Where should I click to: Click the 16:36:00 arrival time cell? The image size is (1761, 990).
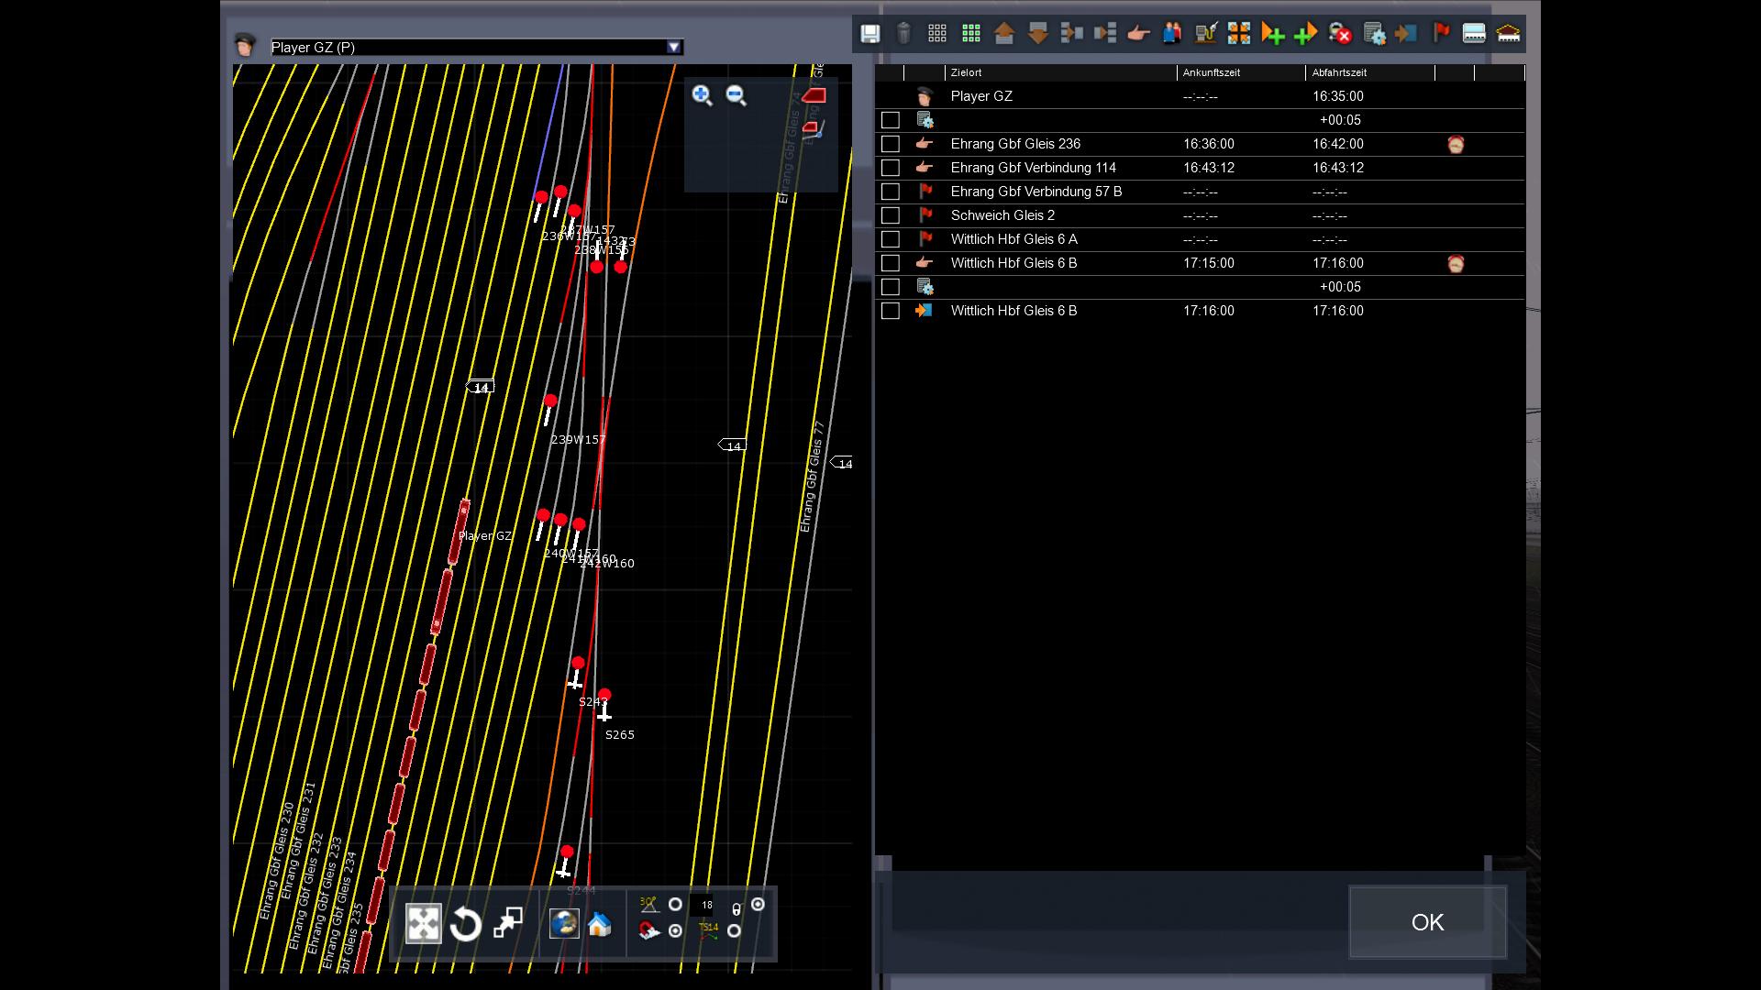click(1208, 144)
